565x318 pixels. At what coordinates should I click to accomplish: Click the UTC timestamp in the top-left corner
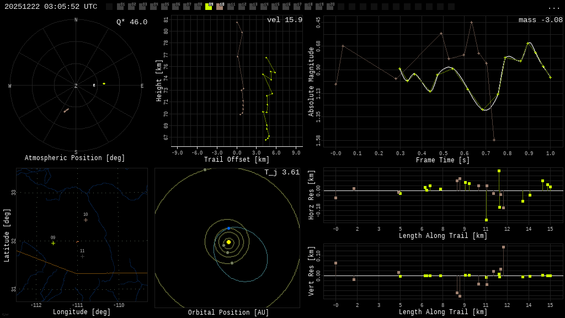pos(51,7)
